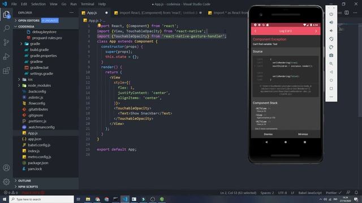Click feedback icon in status bar
The width and height of the screenshot is (362, 203).
(x=348, y=193)
